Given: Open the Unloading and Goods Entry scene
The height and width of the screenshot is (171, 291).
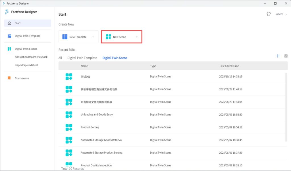Looking at the screenshot, I should [97, 115].
